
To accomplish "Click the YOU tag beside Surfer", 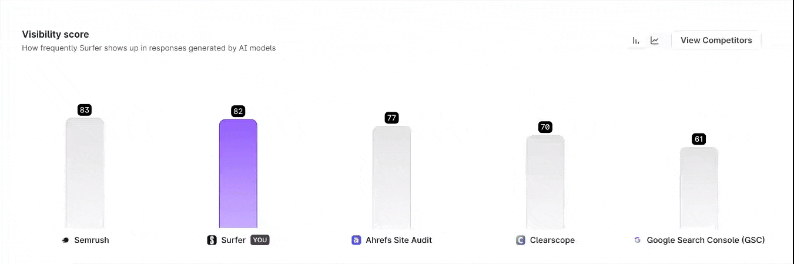I will pos(260,240).
